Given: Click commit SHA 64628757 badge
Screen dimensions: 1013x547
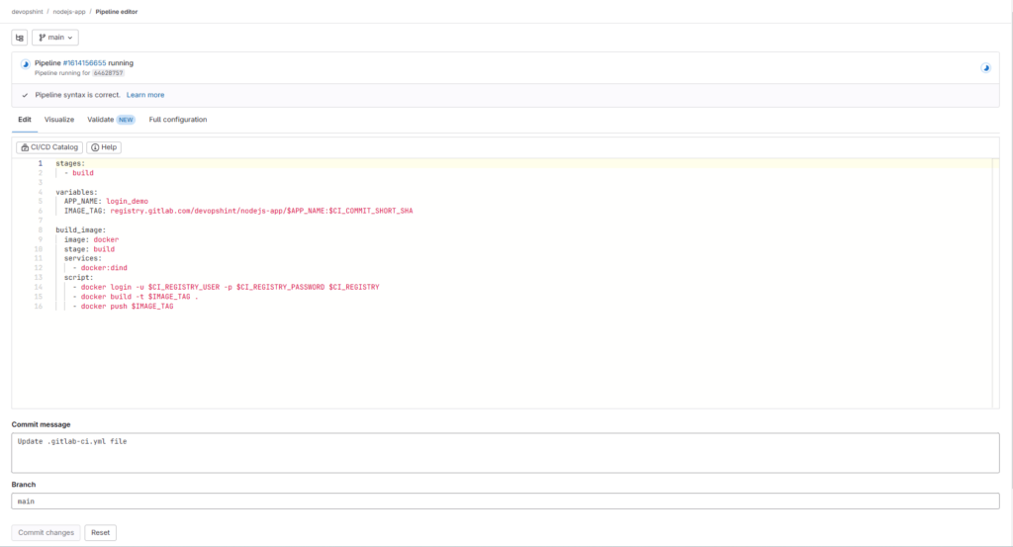Looking at the screenshot, I should pyautogui.click(x=108, y=73).
